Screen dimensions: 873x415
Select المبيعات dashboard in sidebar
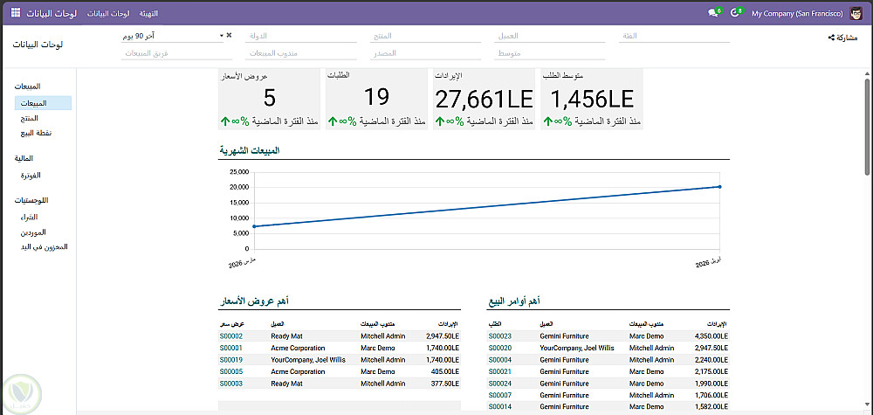(x=43, y=103)
